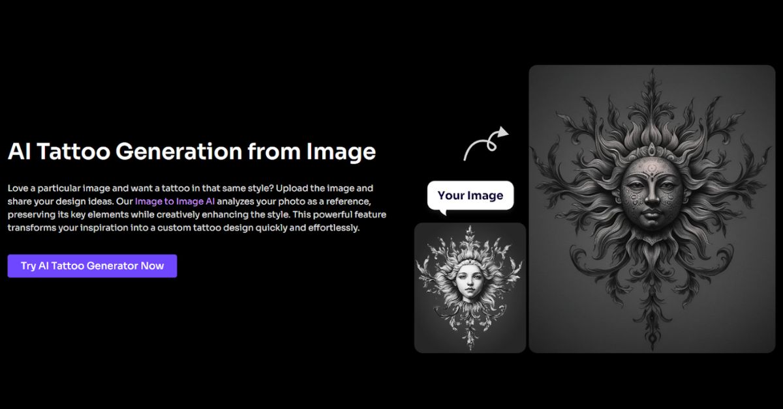Click the curved arrow icon
Screen dimensions: 783x409
pyautogui.click(x=485, y=143)
